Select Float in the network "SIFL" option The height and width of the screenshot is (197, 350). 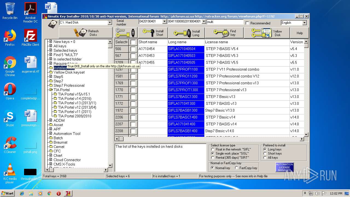tap(213, 149)
